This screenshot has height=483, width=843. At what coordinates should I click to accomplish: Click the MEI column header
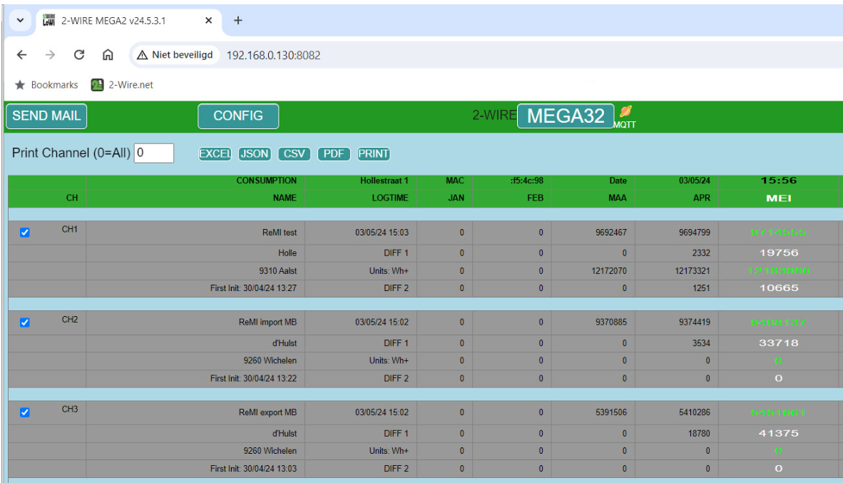coord(779,198)
